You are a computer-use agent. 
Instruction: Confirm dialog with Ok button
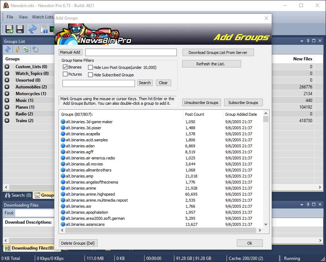coord(250,243)
